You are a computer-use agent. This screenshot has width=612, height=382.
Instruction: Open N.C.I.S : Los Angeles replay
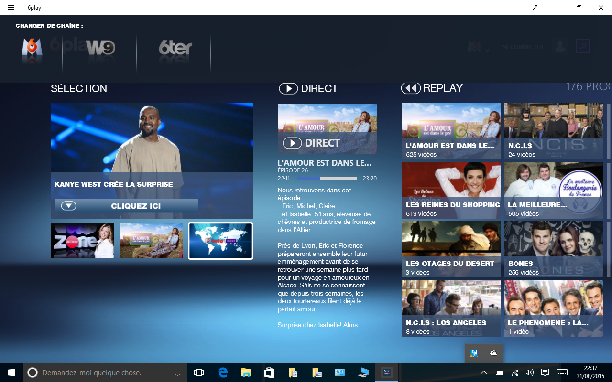tap(451, 308)
